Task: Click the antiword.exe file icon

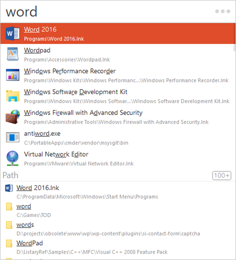Action: pos(13,138)
